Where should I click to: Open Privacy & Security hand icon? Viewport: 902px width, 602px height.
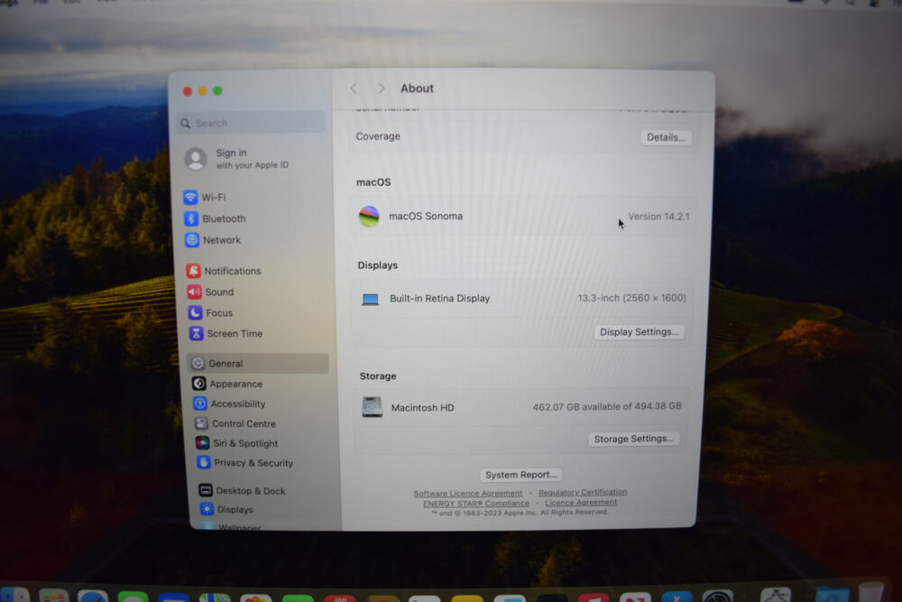click(x=204, y=462)
